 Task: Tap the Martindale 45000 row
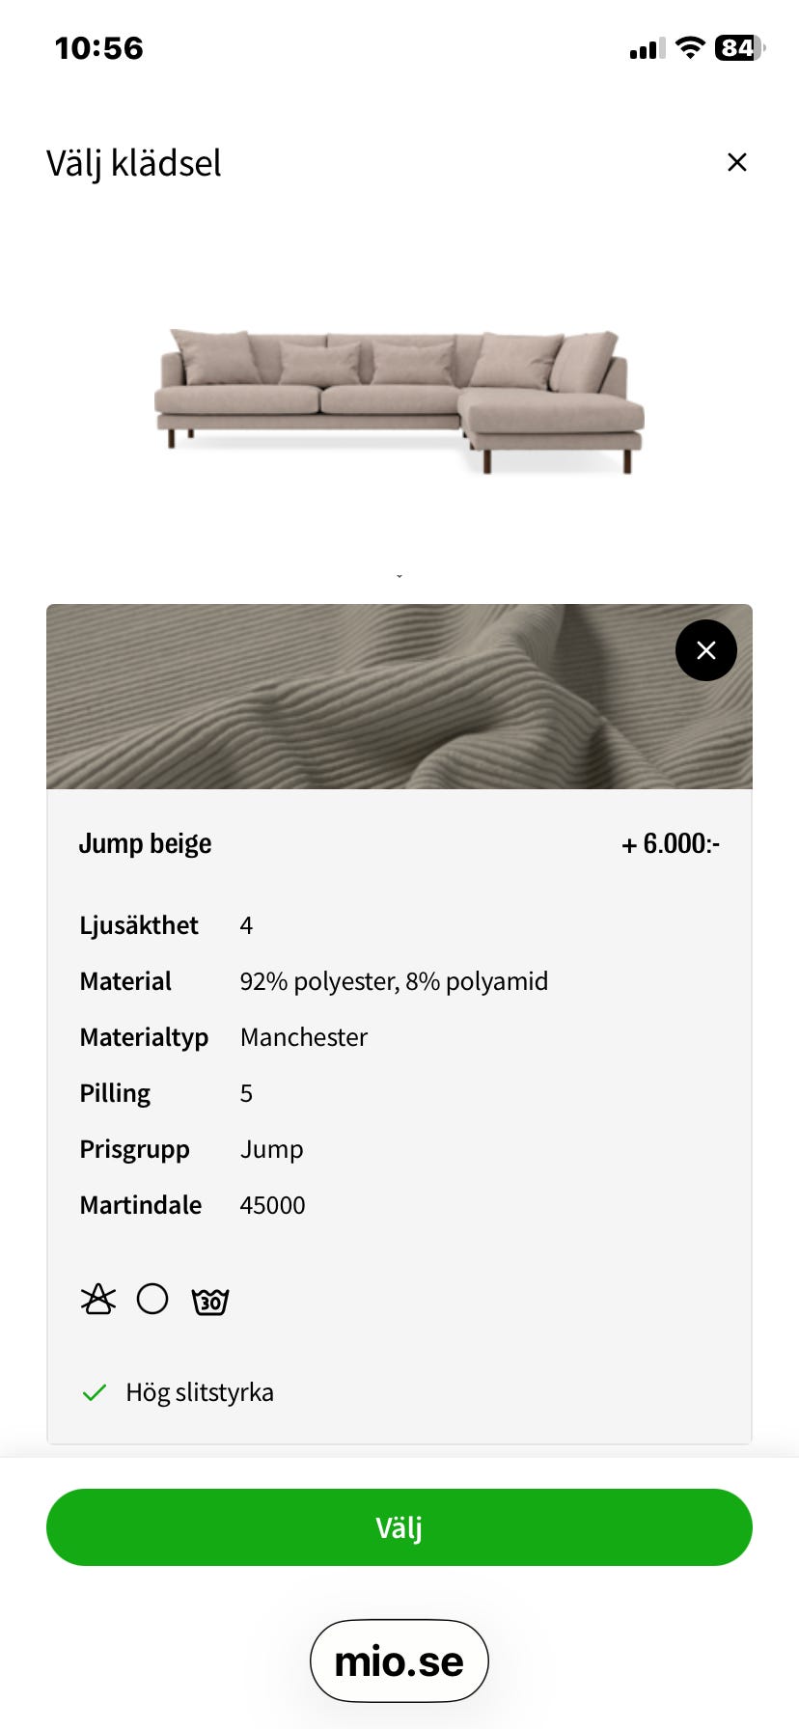[193, 1205]
